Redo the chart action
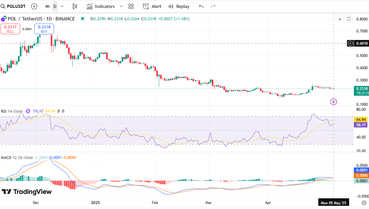This screenshot has height=209, width=369. point(213,6)
